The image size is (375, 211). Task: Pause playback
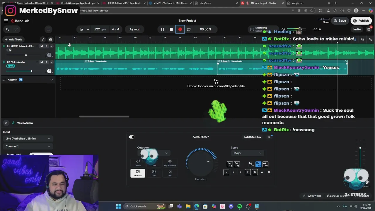tap(162, 29)
